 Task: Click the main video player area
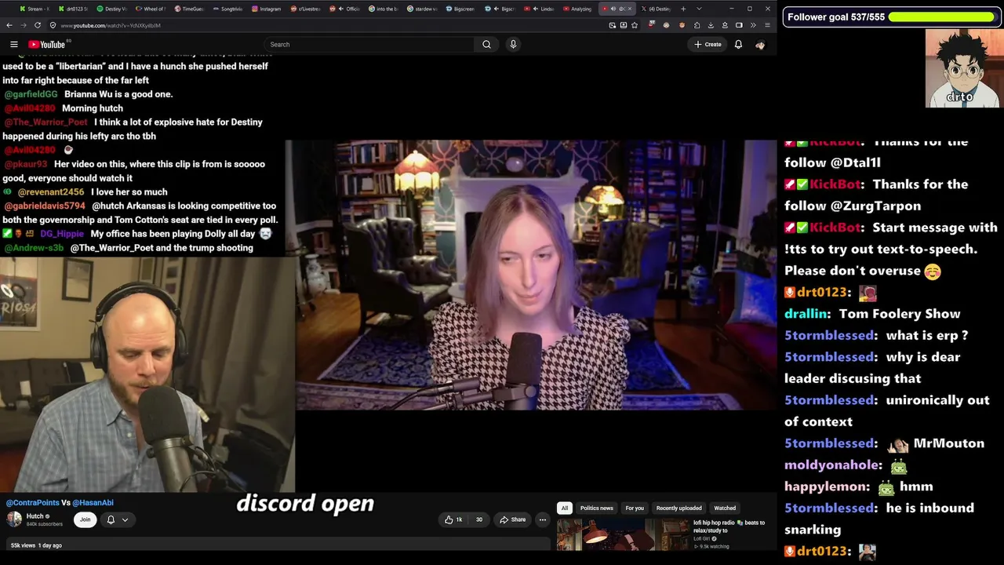point(536,275)
